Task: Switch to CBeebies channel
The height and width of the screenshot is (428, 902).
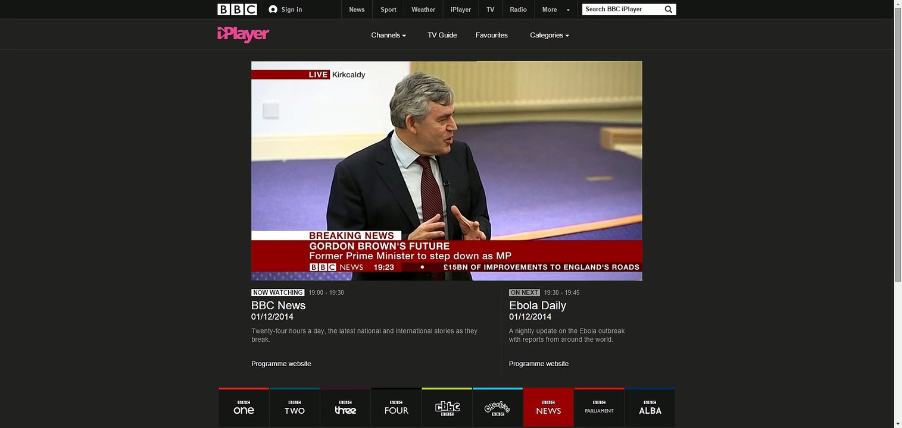Action: coord(498,407)
